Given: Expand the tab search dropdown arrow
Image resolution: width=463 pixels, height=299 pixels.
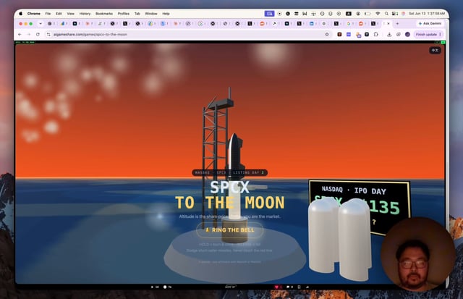Looking at the screenshot, I should [x=41, y=23].
